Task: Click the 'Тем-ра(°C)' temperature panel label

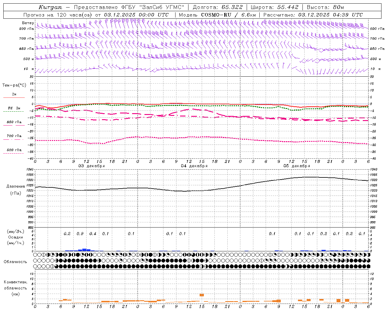Action: coord(14,85)
